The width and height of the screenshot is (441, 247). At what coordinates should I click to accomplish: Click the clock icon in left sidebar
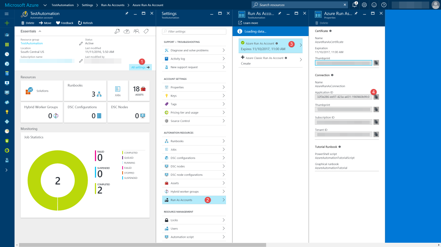tap(7, 54)
